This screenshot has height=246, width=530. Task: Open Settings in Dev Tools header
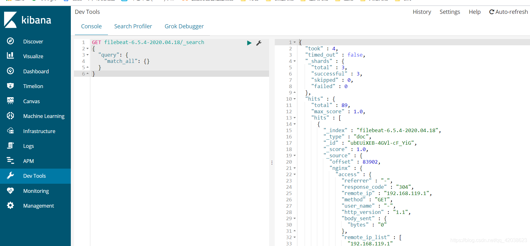(x=450, y=12)
